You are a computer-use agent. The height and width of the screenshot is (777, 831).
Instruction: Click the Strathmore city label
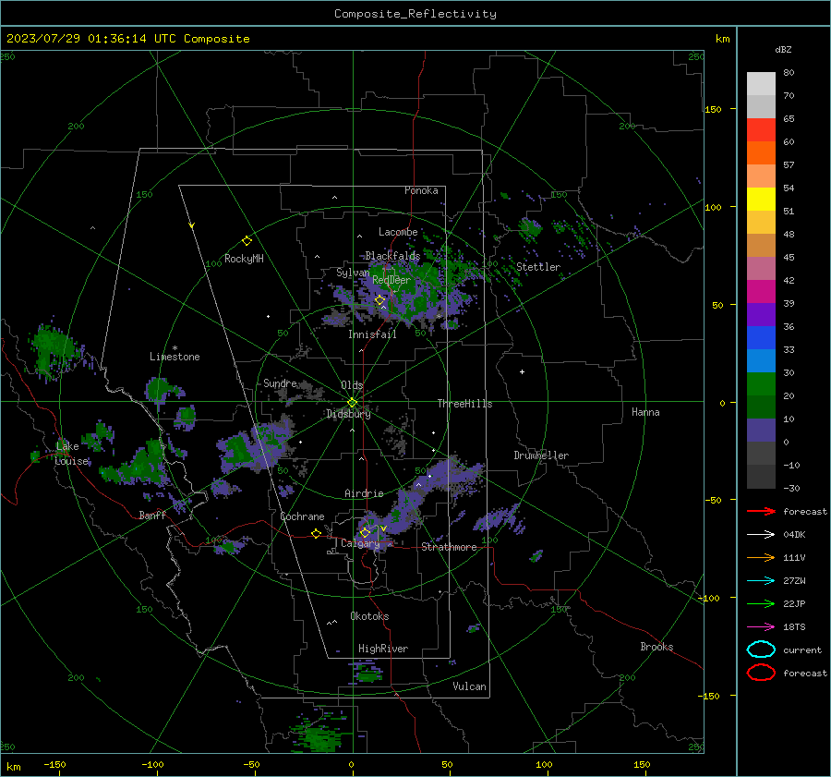coord(449,547)
